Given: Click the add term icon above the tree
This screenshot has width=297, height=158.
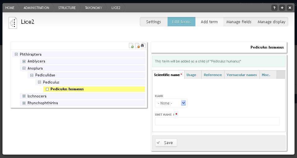Looking at the screenshot, I should [131, 45].
